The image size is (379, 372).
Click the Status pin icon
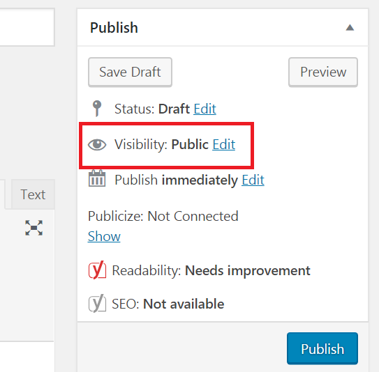coord(97,108)
